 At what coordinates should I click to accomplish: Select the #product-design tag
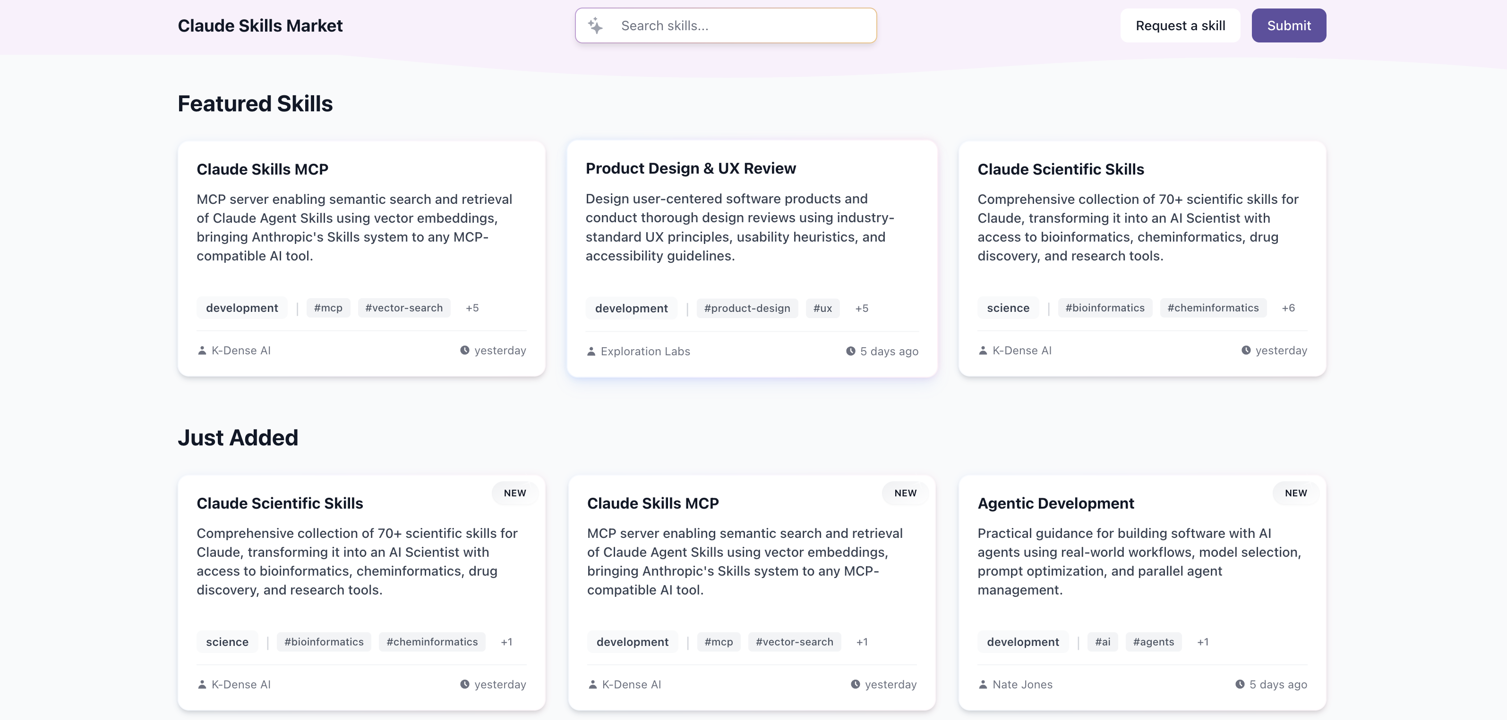[x=746, y=309]
